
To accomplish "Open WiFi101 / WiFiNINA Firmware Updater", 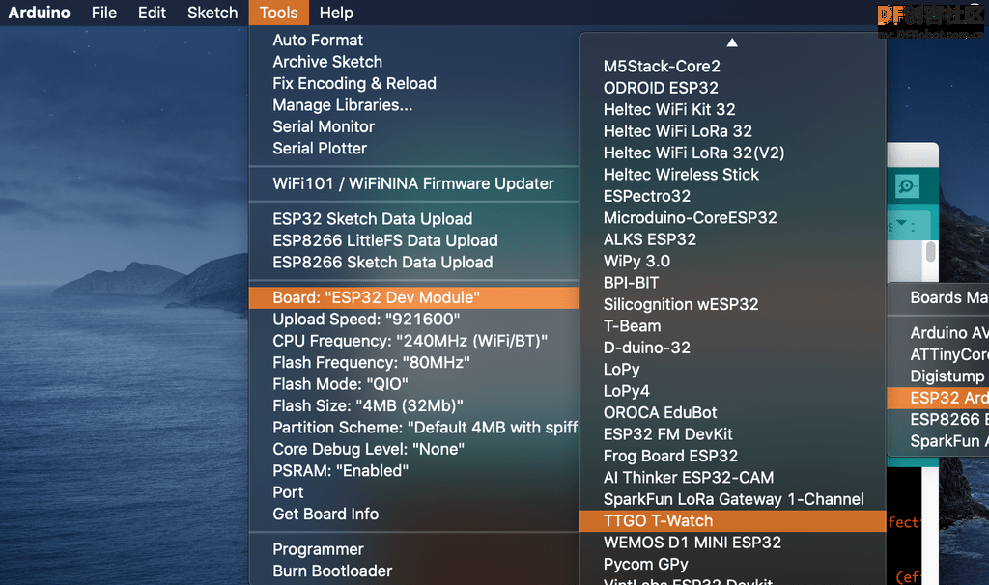I will point(413,183).
